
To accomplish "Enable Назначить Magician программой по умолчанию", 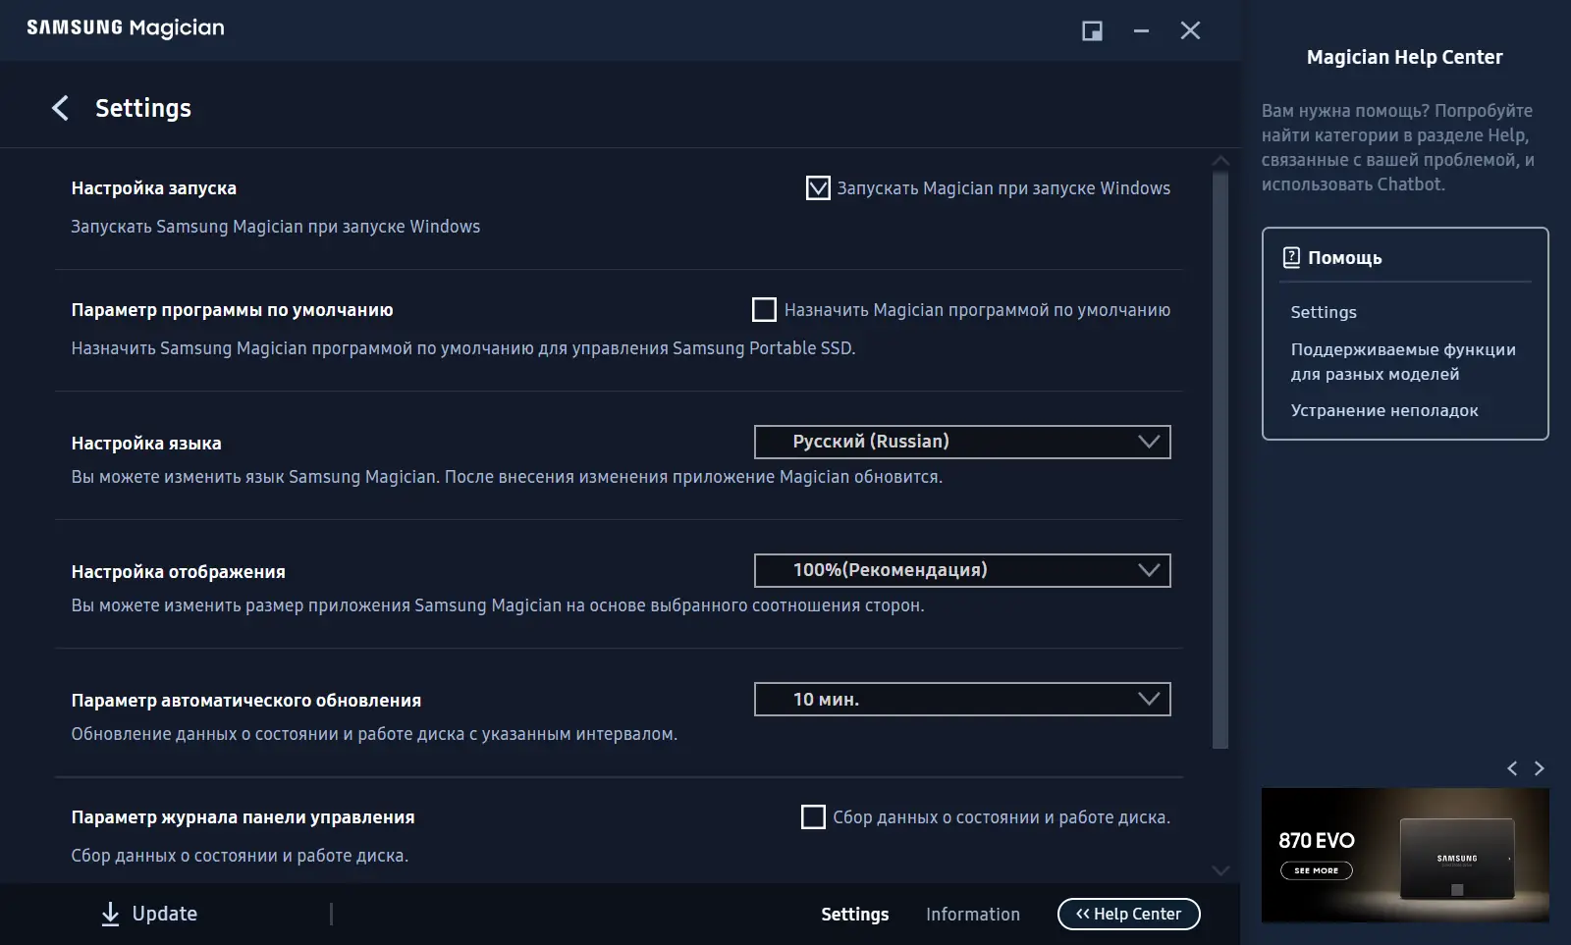I will coord(764,310).
